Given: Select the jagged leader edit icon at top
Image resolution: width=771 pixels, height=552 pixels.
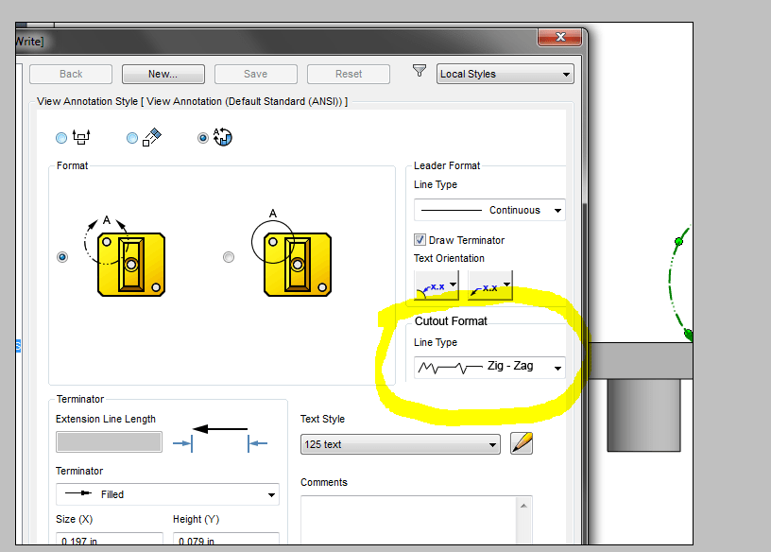Looking at the screenshot, I should click(151, 137).
